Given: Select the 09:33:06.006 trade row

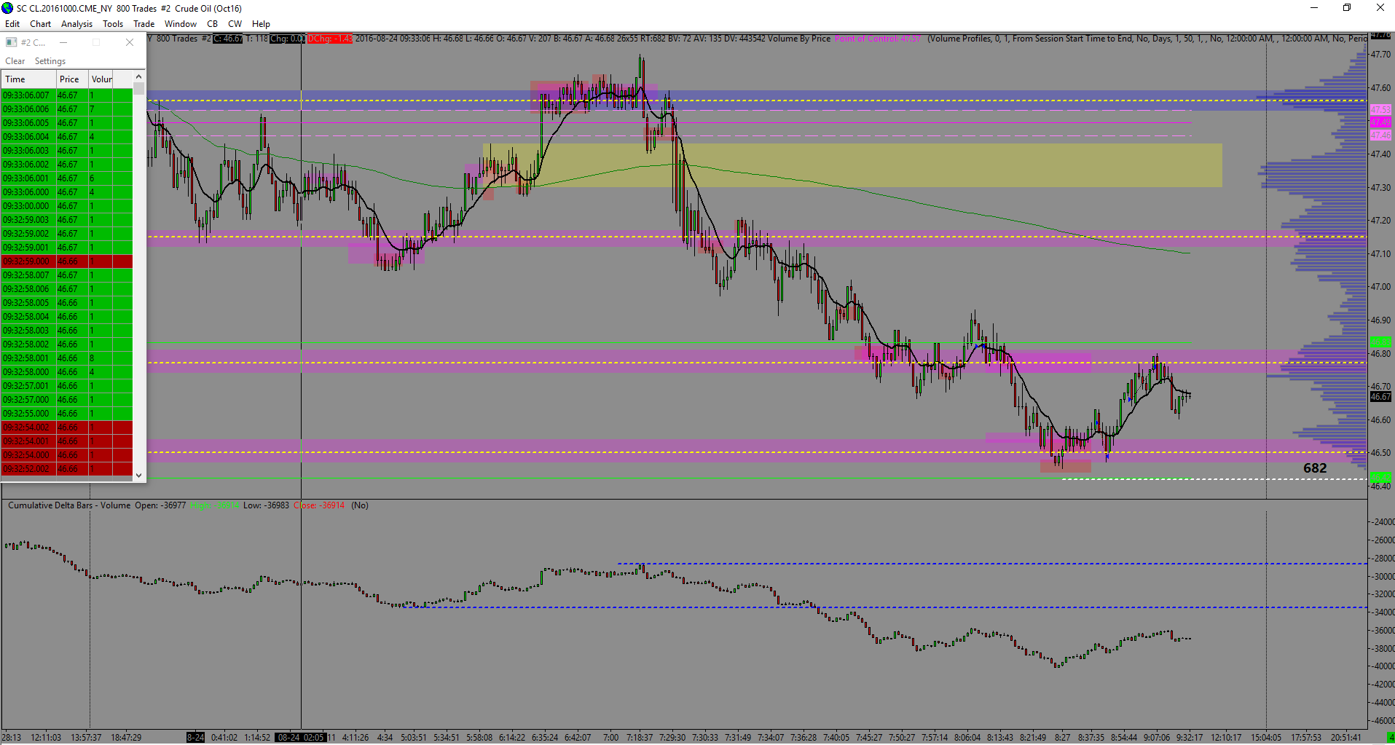Looking at the screenshot, I should [67, 109].
